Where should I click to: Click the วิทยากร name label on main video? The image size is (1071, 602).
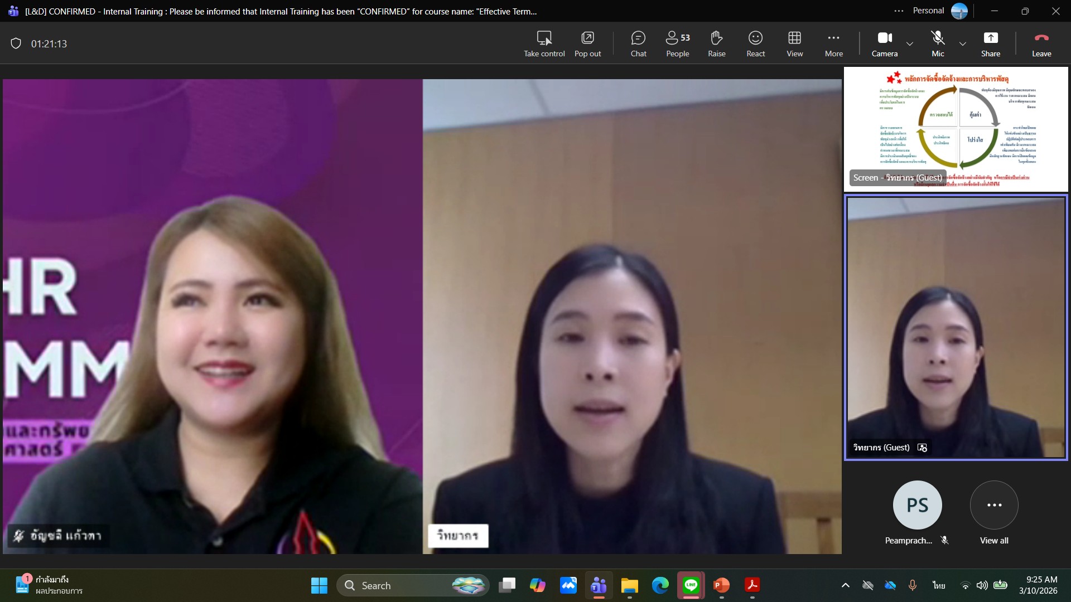[x=458, y=536]
